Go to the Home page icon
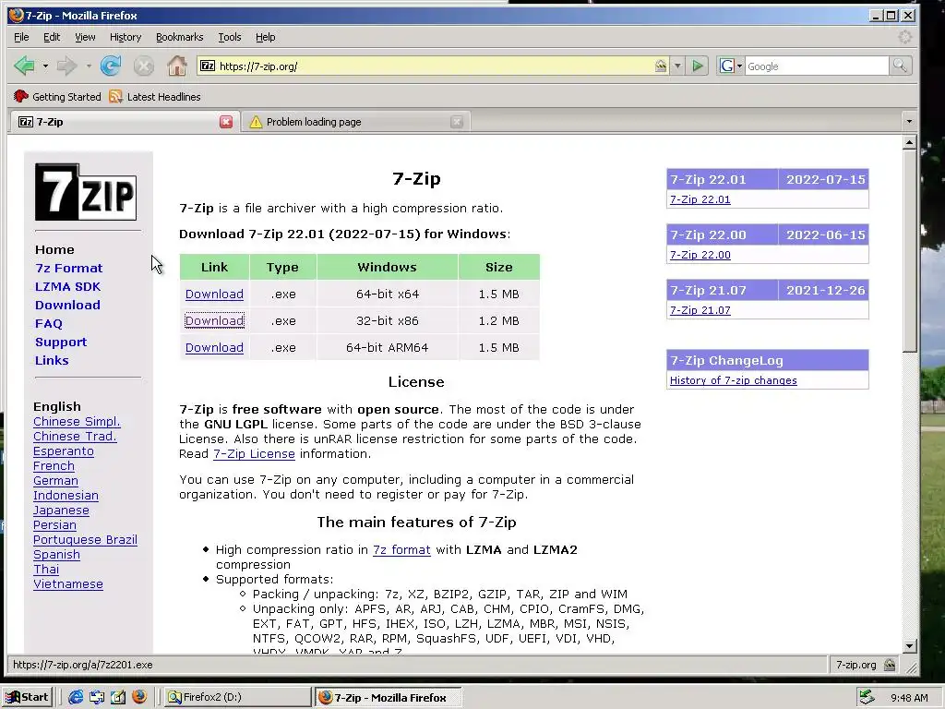The width and height of the screenshot is (945, 709). coord(176,66)
